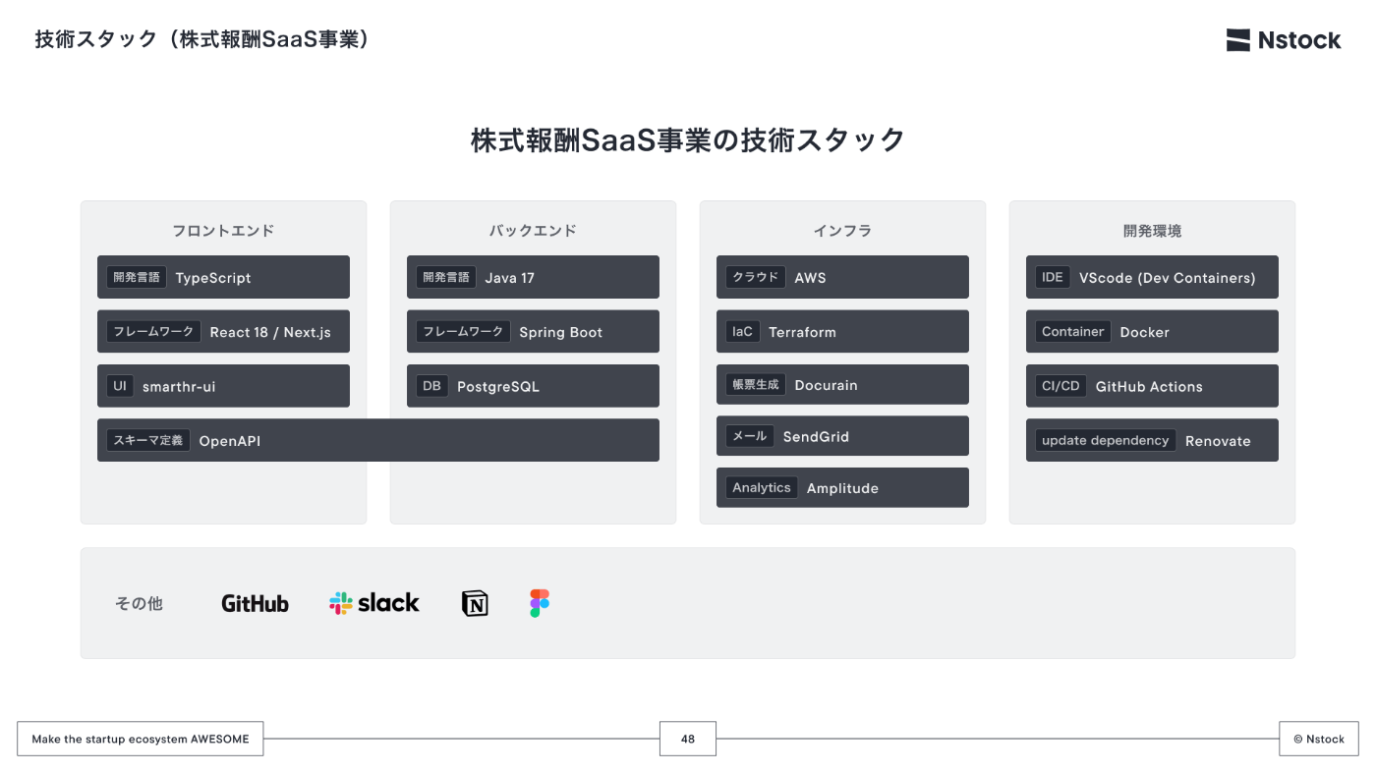Click the 'Make the startup ecosystem AWESOME' footer box

[141, 739]
